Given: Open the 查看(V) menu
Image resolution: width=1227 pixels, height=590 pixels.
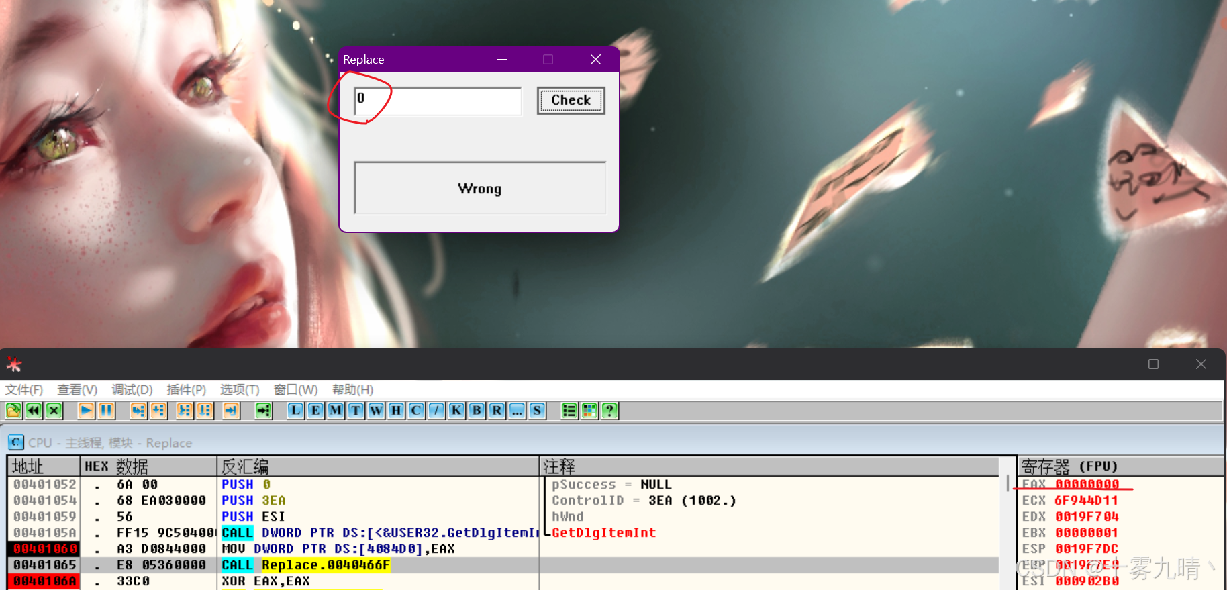Looking at the screenshot, I should 77,390.
